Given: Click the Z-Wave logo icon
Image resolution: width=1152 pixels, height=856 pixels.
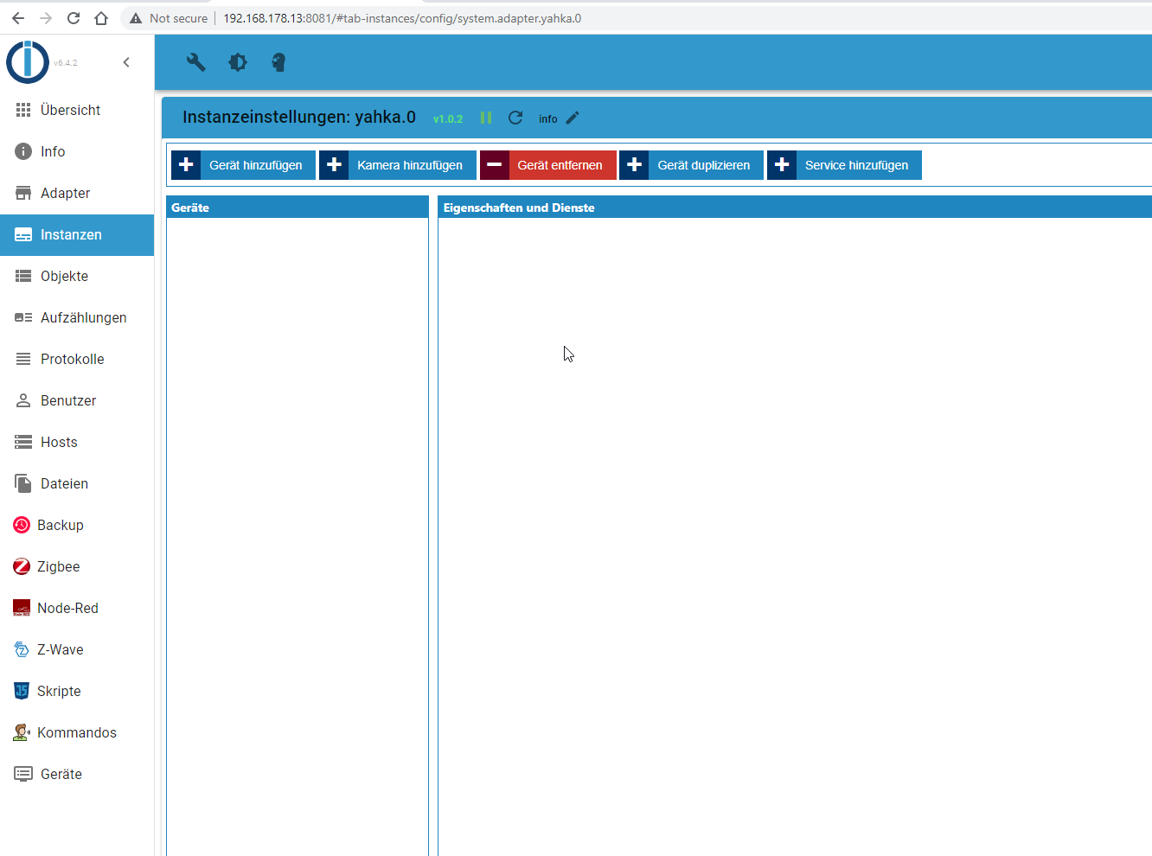Looking at the screenshot, I should tap(22, 649).
